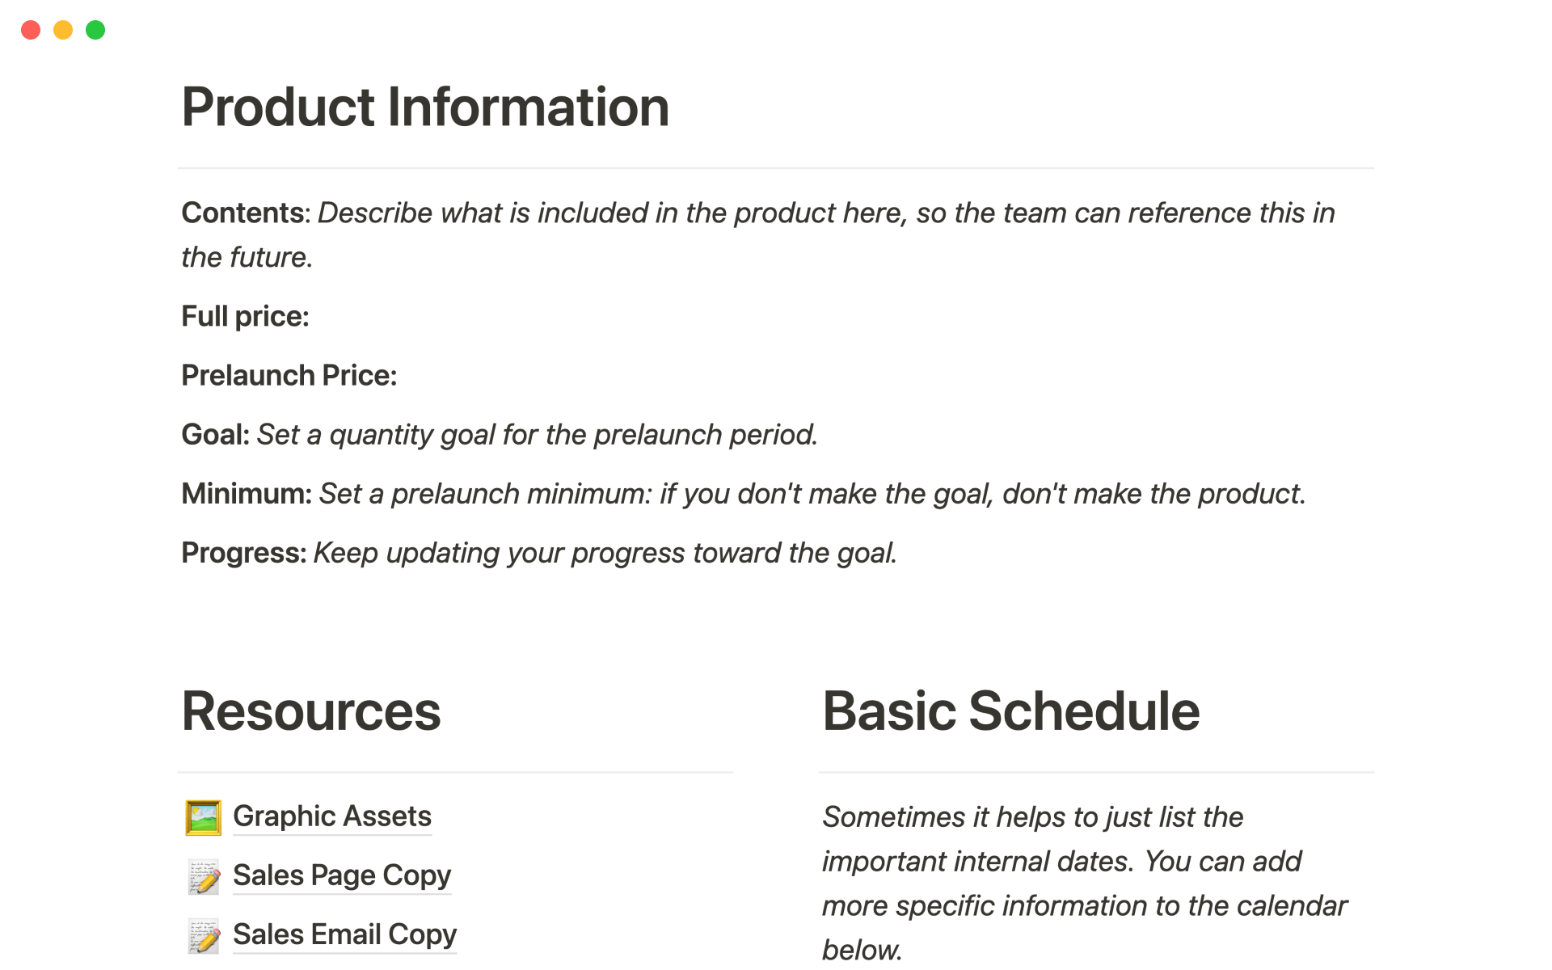Click the Graphic Assets picture icon

[203, 817]
